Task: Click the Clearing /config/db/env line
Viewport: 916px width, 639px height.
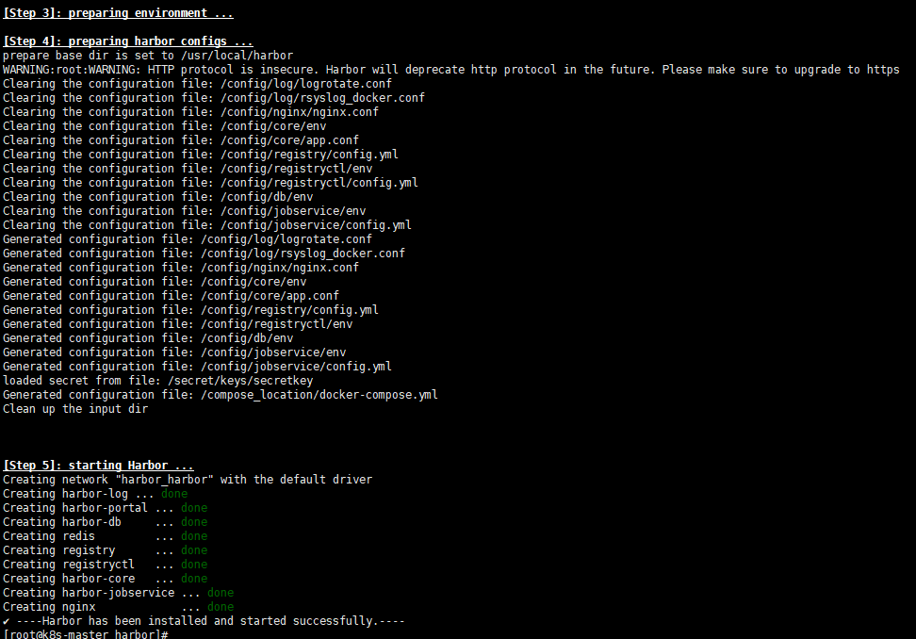Action: click(157, 197)
